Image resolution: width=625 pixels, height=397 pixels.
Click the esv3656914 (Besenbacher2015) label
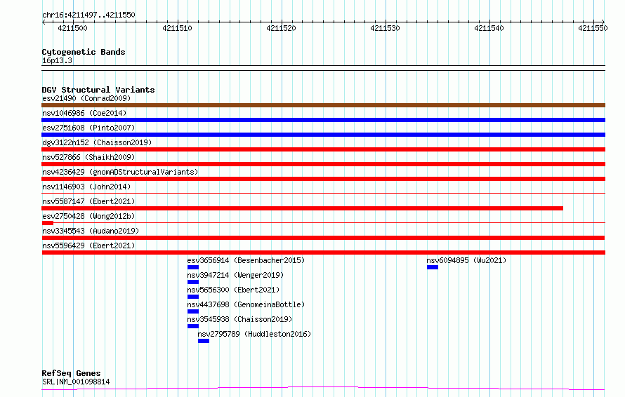[x=246, y=260]
